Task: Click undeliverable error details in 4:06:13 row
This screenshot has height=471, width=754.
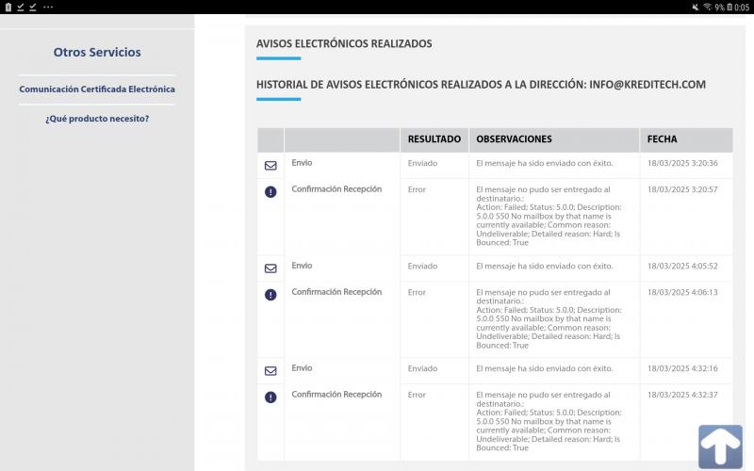Action: (x=549, y=318)
